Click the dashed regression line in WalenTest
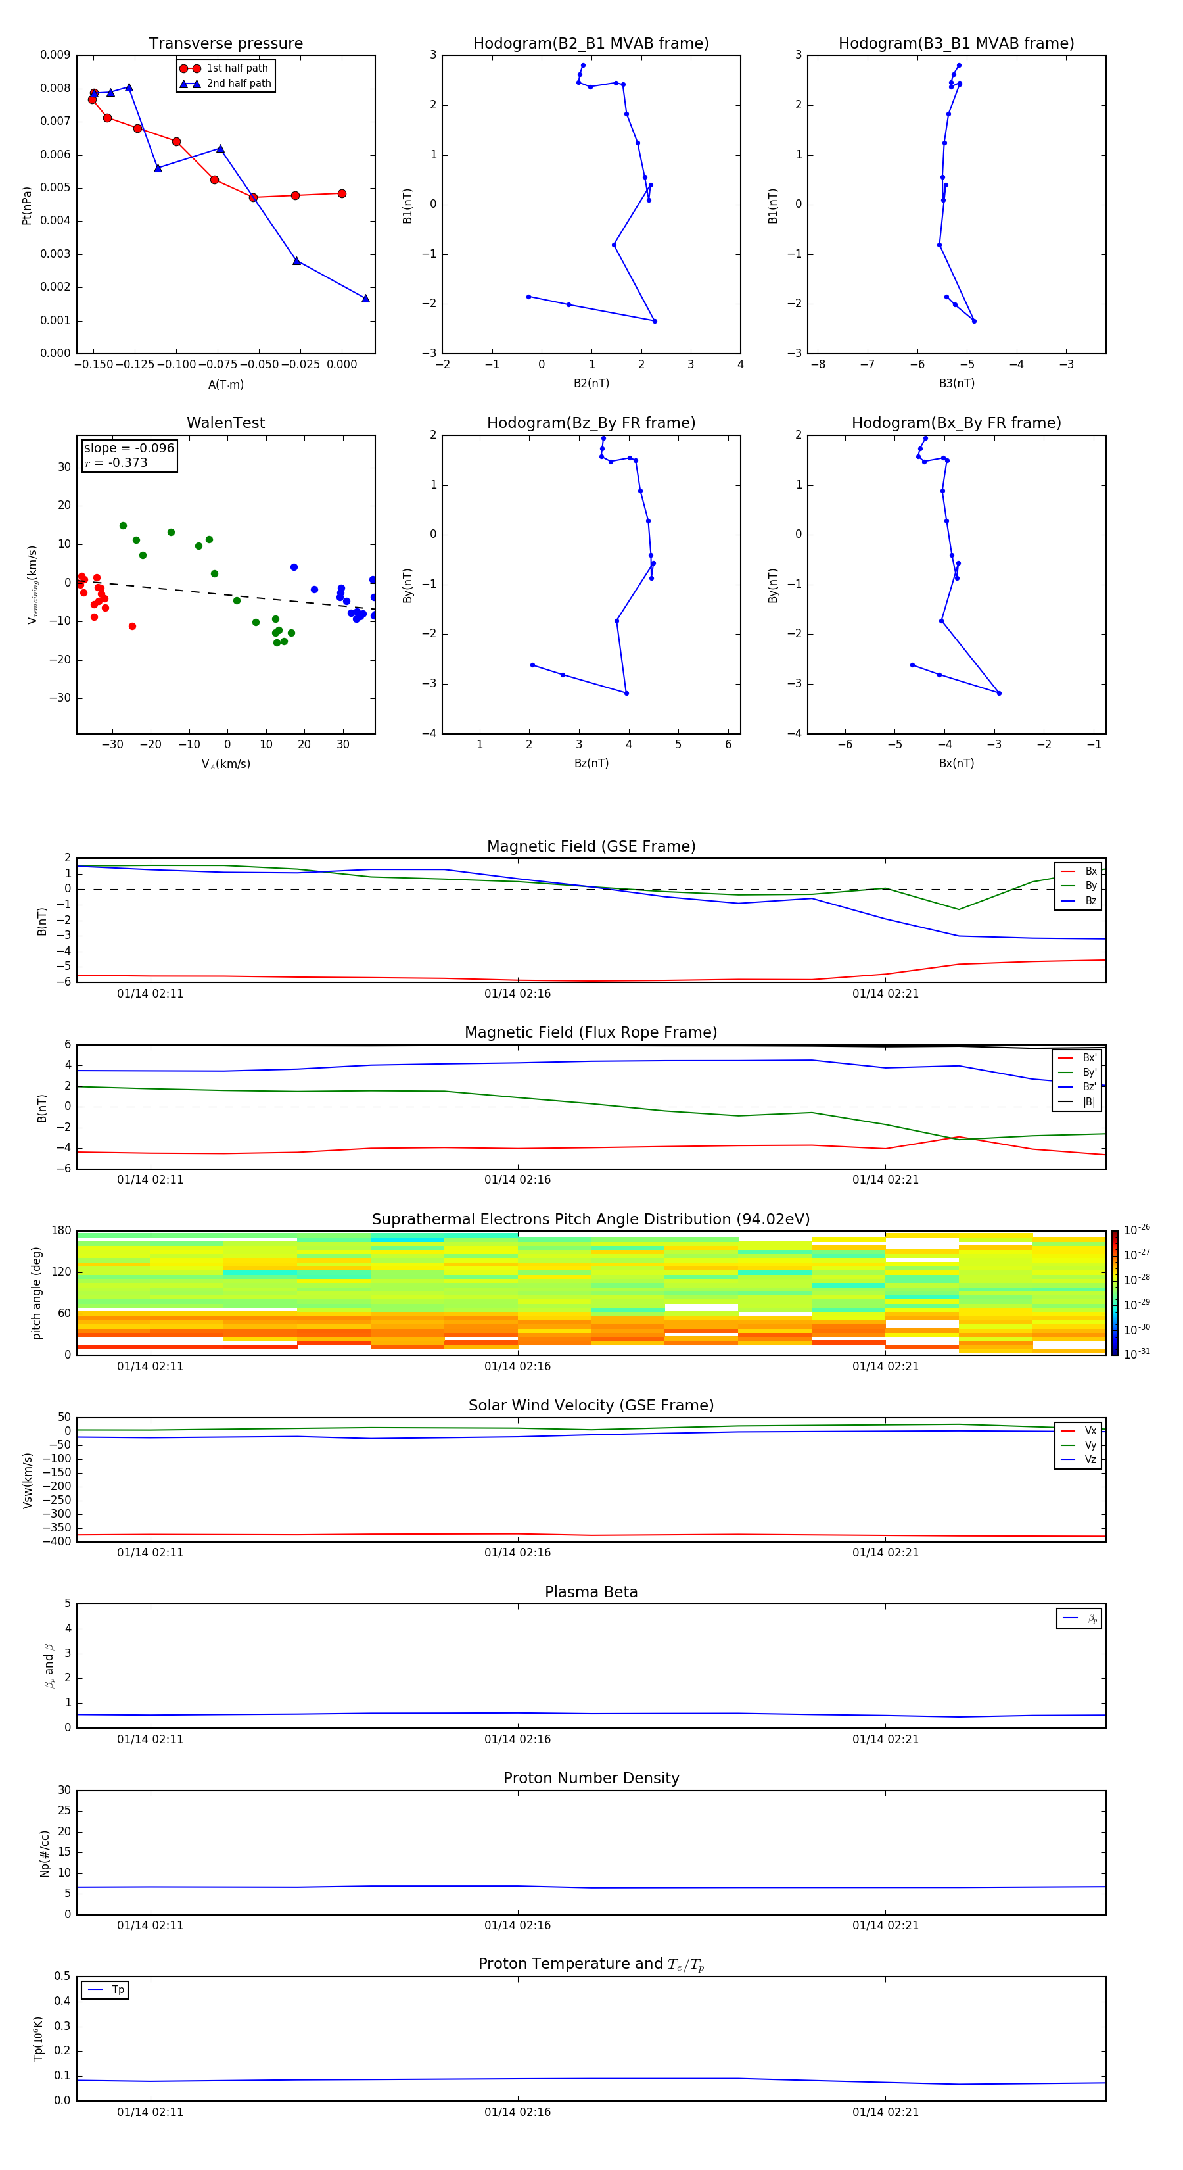 pyautogui.click(x=225, y=594)
